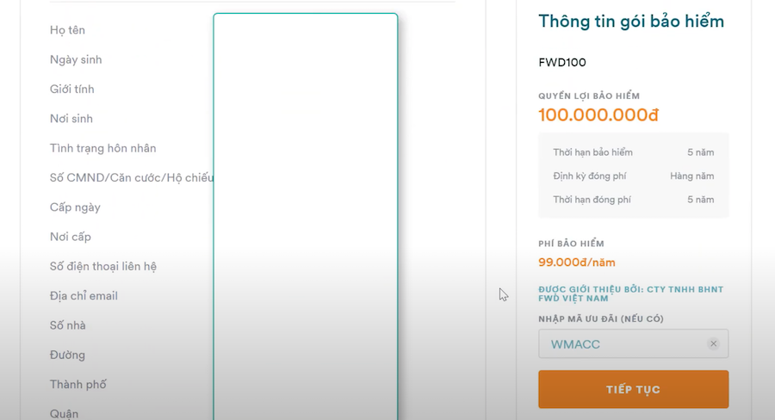Focus the promo code field containing WMACC
The width and height of the screenshot is (775, 420).
click(x=624, y=344)
